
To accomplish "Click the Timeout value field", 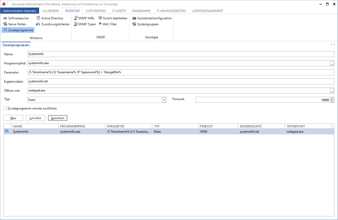I will (x=262, y=100).
